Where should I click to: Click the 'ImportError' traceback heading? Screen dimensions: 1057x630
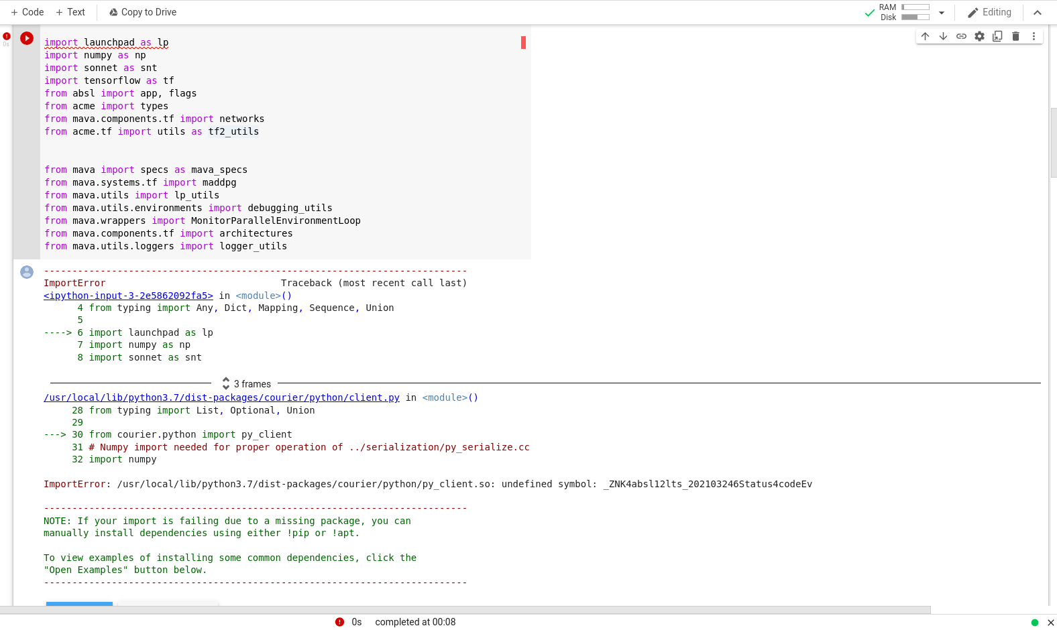click(74, 283)
